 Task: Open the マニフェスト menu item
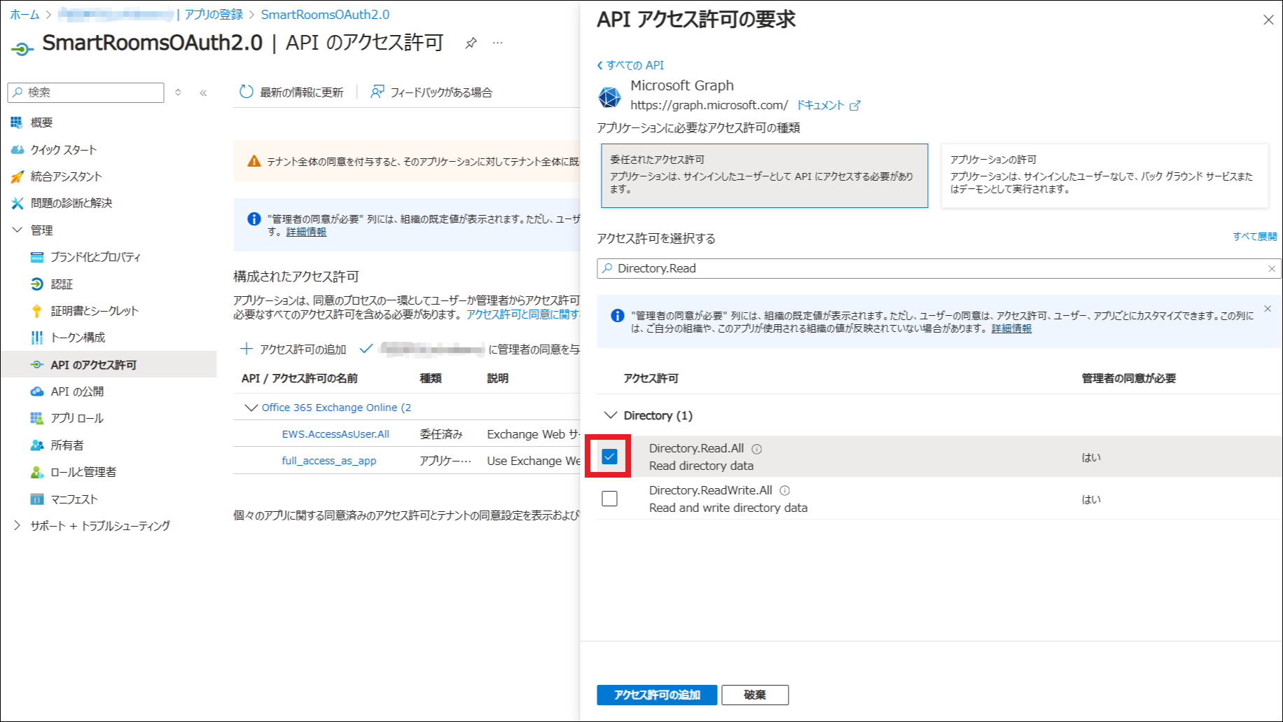tap(74, 499)
